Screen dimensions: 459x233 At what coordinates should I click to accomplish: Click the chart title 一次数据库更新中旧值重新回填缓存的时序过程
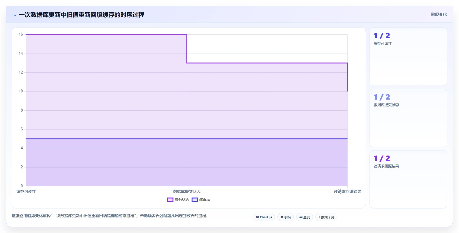coord(81,15)
